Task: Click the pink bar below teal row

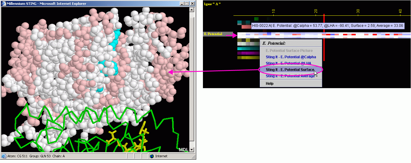Action: tap(246, 27)
